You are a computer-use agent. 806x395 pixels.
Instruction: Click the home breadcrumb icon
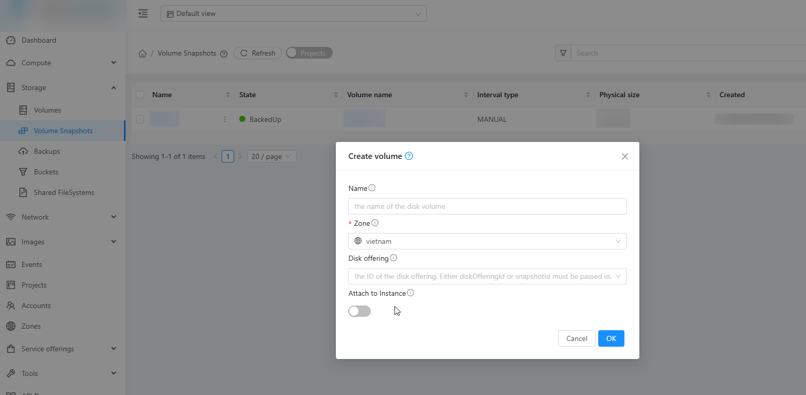click(142, 53)
